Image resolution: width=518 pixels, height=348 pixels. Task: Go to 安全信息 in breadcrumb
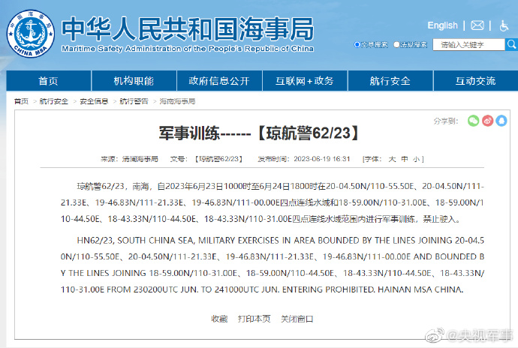tap(94, 101)
